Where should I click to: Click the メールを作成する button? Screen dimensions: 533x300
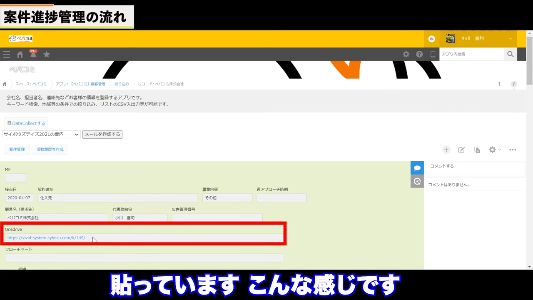pos(102,135)
